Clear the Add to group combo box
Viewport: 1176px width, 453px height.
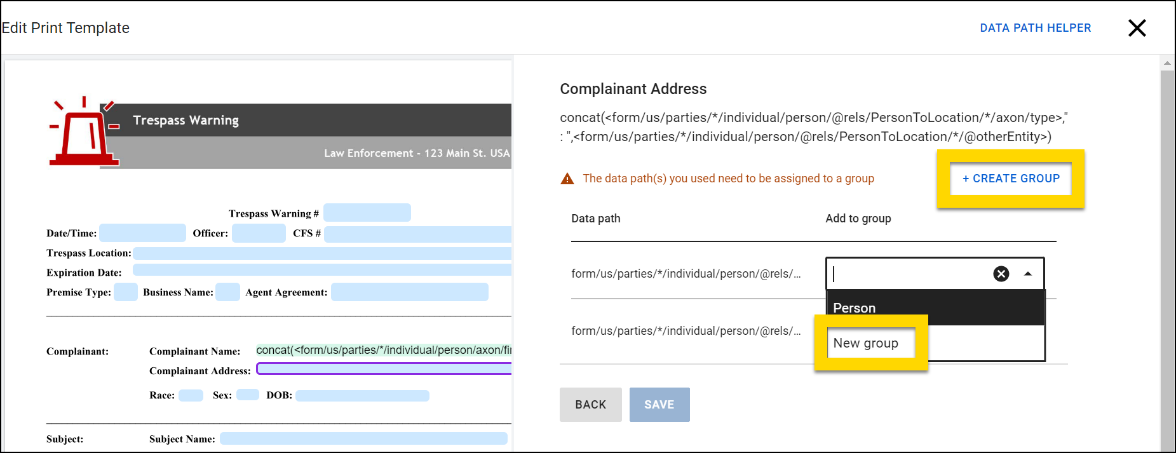pos(1001,274)
